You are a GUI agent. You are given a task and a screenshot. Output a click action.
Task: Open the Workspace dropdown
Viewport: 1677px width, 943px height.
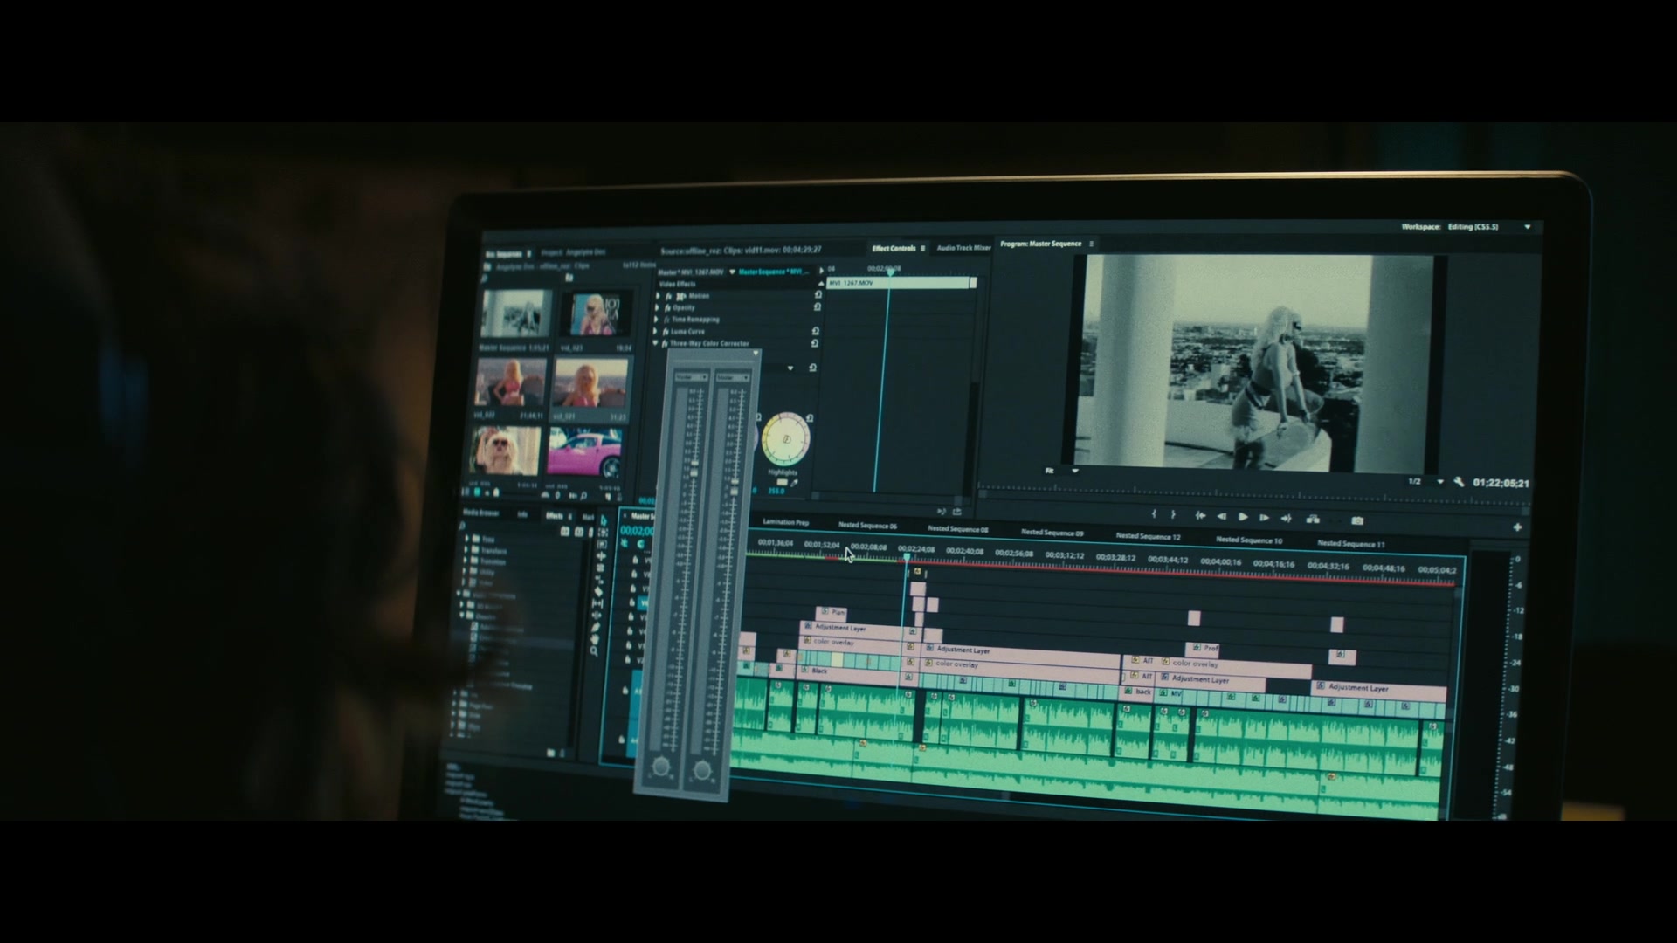(x=1528, y=227)
